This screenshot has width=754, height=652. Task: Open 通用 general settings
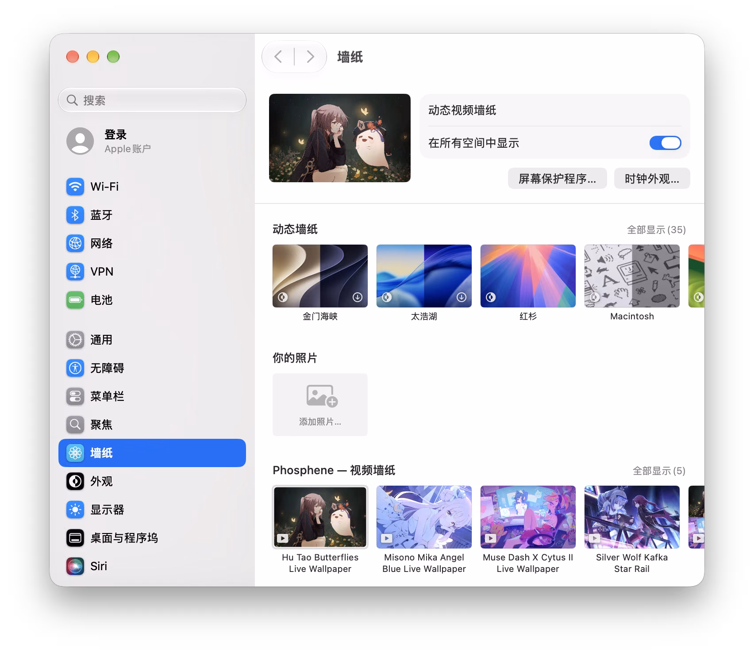point(152,340)
